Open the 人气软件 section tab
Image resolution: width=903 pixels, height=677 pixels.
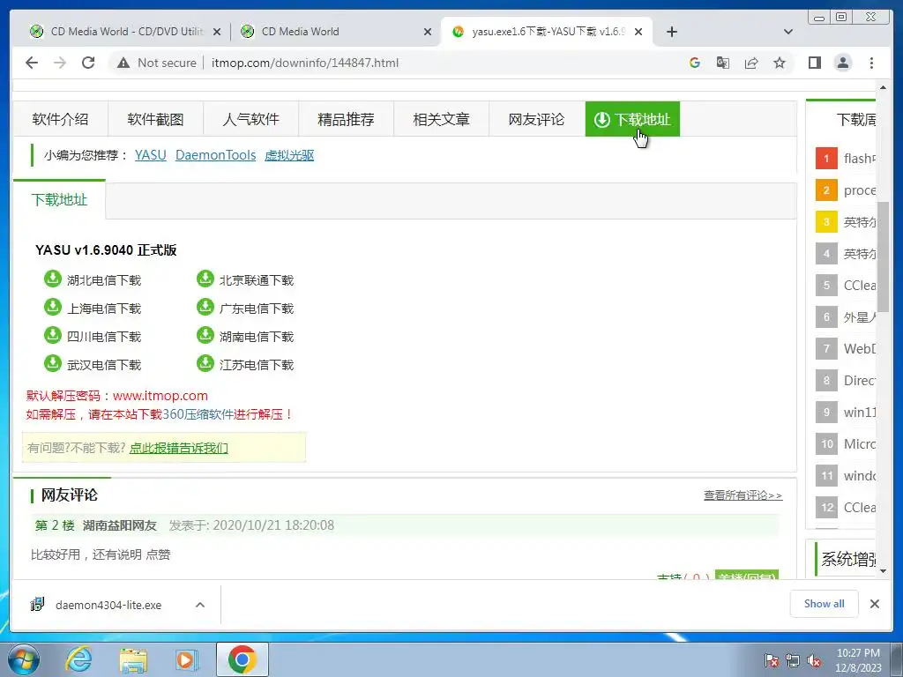coord(250,119)
